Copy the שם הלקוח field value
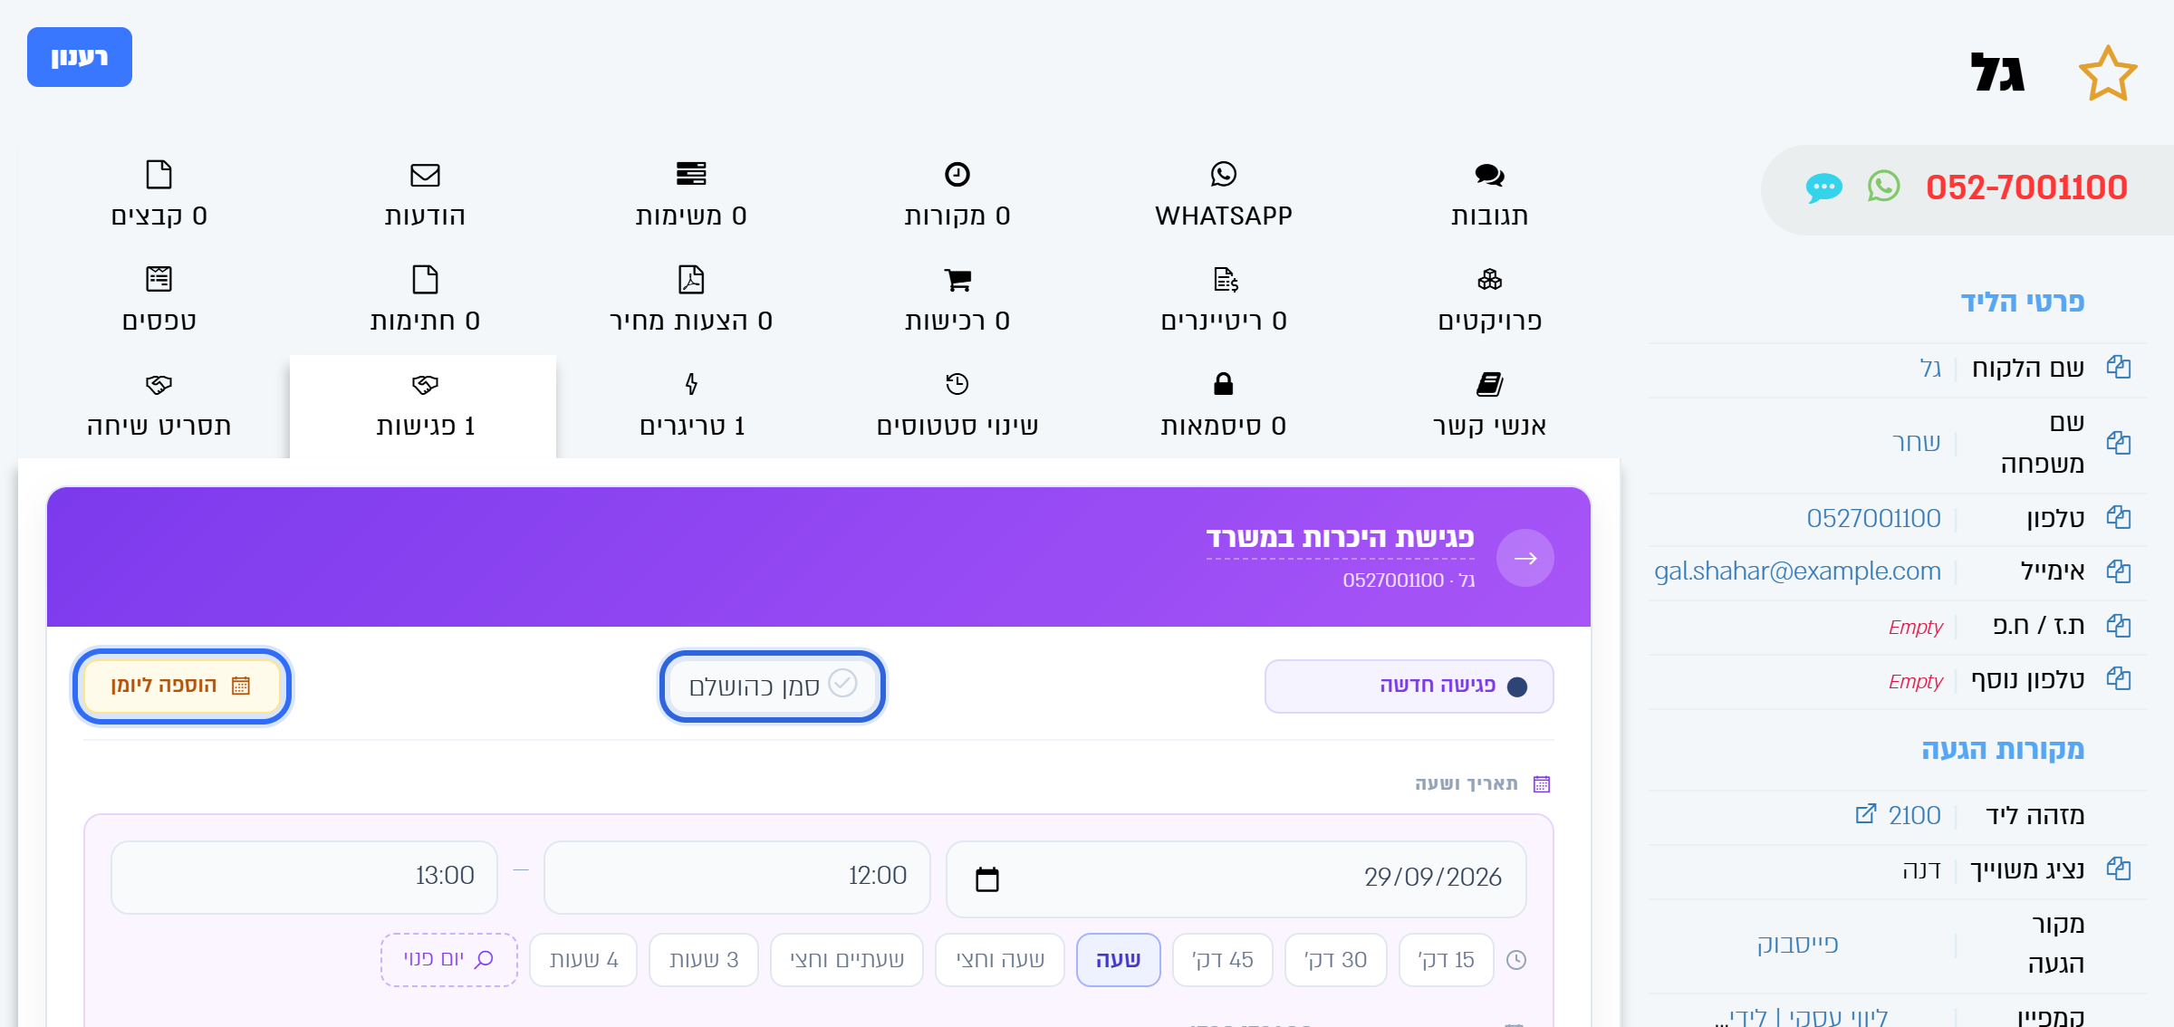 coord(2119,367)
